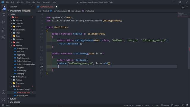Open editor More Actions ellipsis
This screenshot has height=107, width=190.
[x=187, y=7]
